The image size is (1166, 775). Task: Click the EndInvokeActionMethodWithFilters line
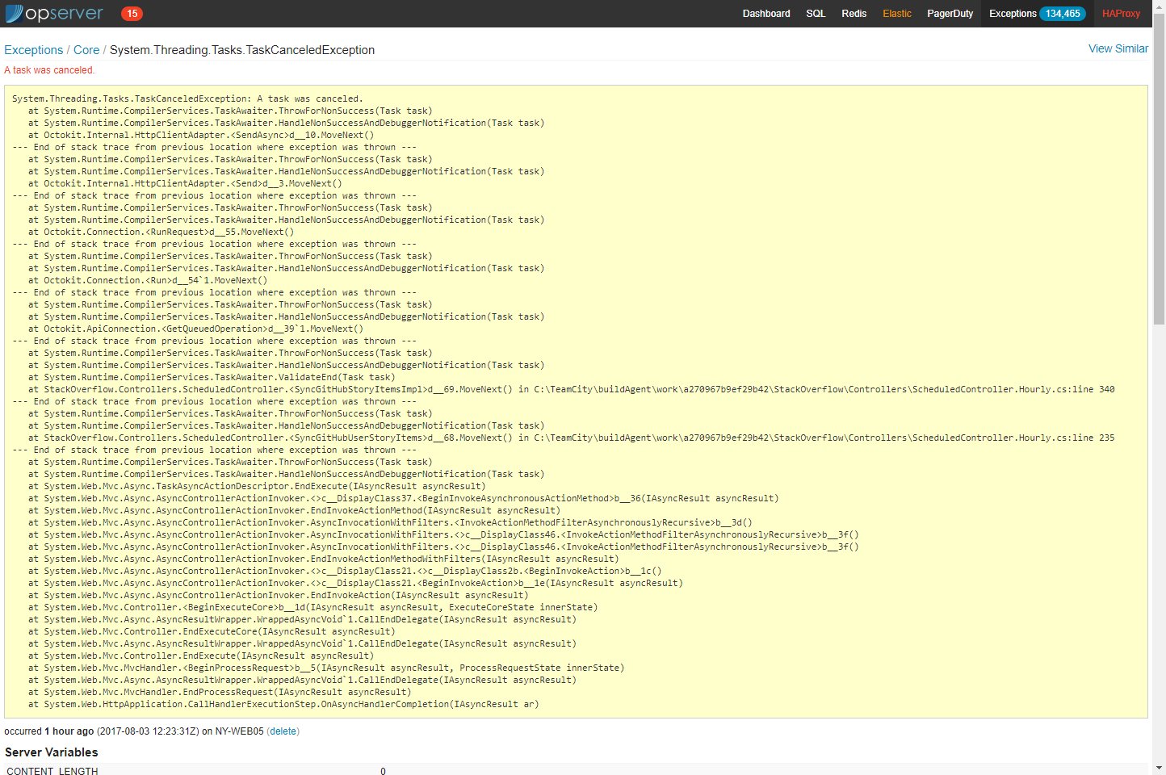click(x=324, y=559)
